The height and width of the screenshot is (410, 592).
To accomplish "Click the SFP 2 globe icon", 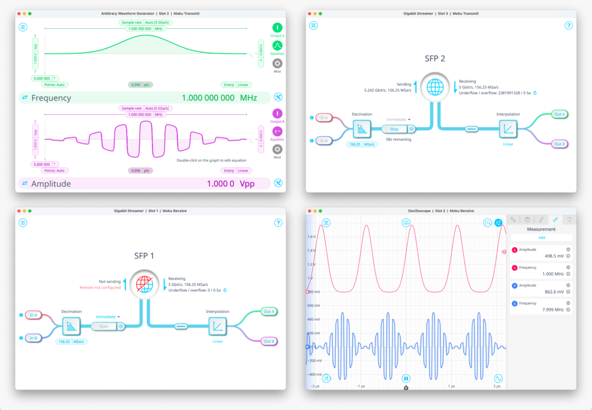I will click(435, 87).
